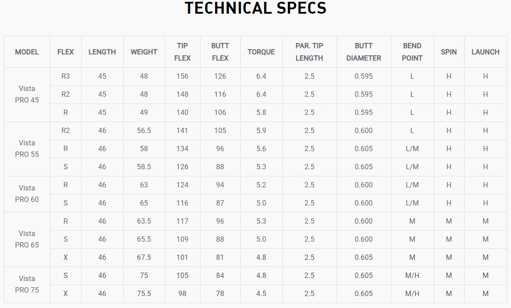Click the Vista PRO 45 model cell
This screenshot has width=511, height=308.
[x=27, y=94]
